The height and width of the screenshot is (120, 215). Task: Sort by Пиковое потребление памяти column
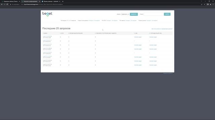pyautogui.click(x=106, y=33)
